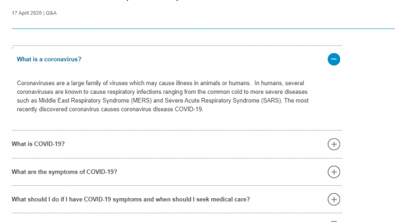Collapse the coronavirus answer with minus icon
Screen dimensions: 395x222
pyautogui.click(x=334, y=59)
